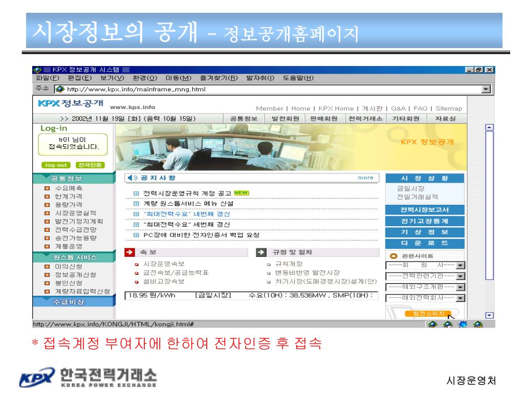The width and height of the screenshot is (524, 393).
Task: Click the page icon in the address bar
Action: coord(60,89)
